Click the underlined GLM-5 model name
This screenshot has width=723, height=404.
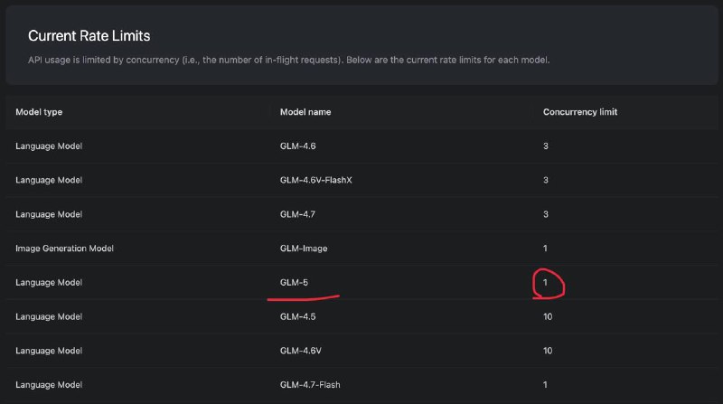pos(292,282)
